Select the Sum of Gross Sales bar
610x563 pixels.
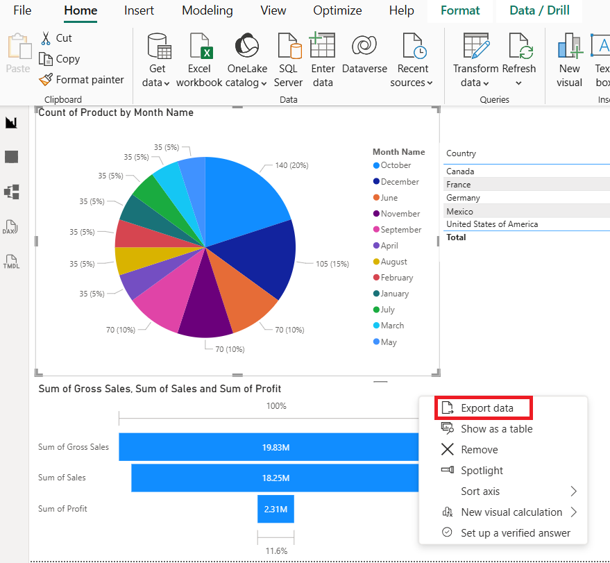269,447
